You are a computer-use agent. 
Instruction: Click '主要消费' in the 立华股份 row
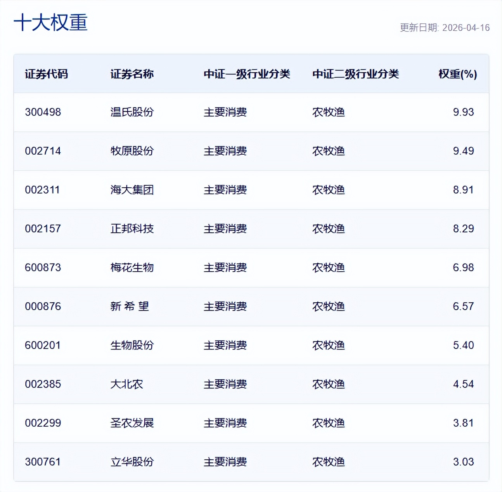click(225, 462)
